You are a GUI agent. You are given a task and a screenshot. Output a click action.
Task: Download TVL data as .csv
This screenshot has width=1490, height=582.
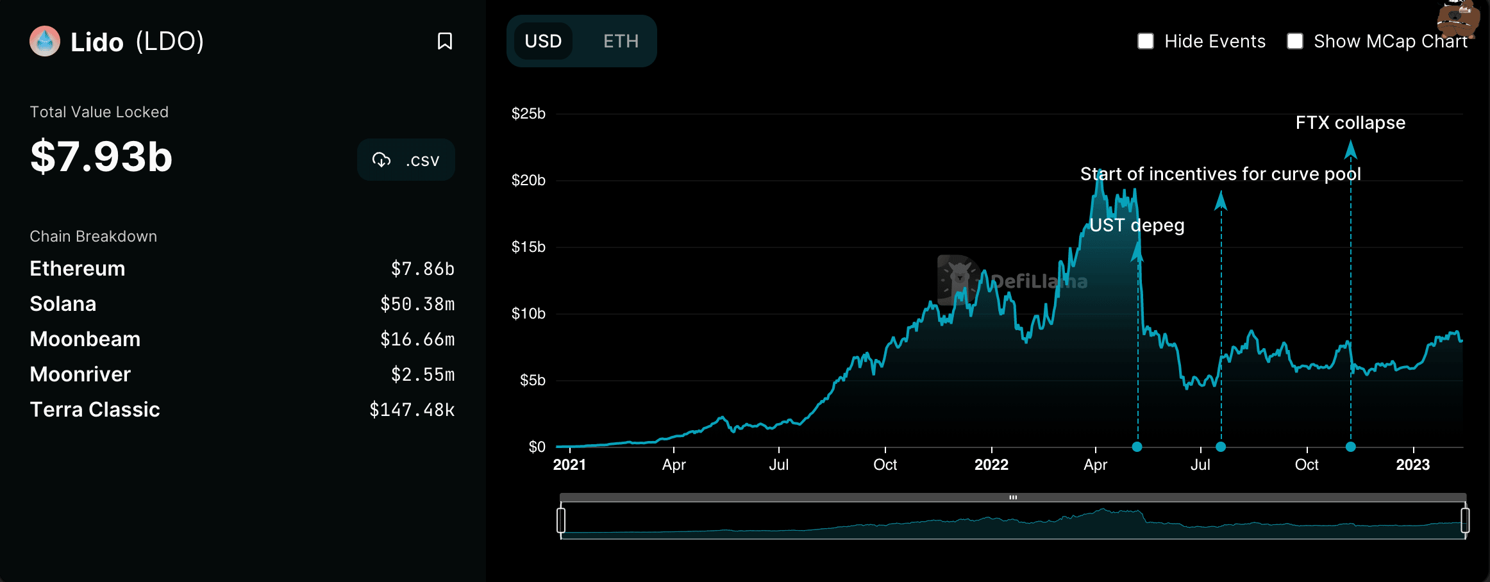pos(406,160)
